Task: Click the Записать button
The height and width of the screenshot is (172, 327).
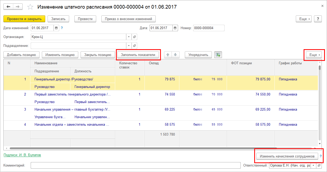Action: 58,19
